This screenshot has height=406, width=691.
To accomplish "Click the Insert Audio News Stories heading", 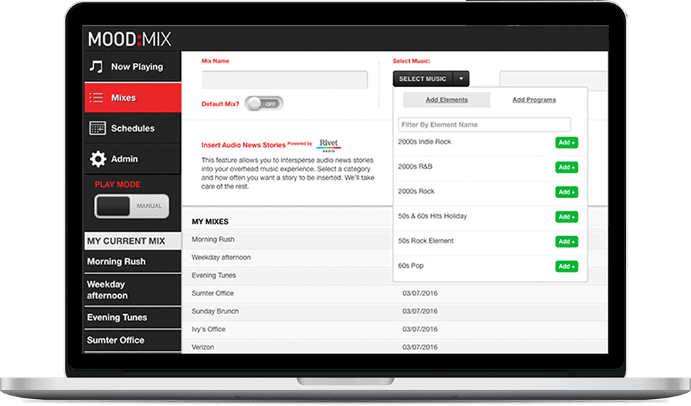I will click(243, 145).
